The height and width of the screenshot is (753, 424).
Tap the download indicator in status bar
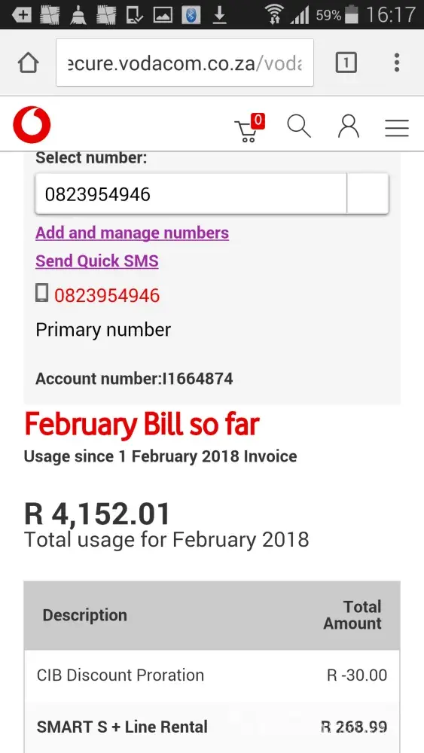(219, 15)
